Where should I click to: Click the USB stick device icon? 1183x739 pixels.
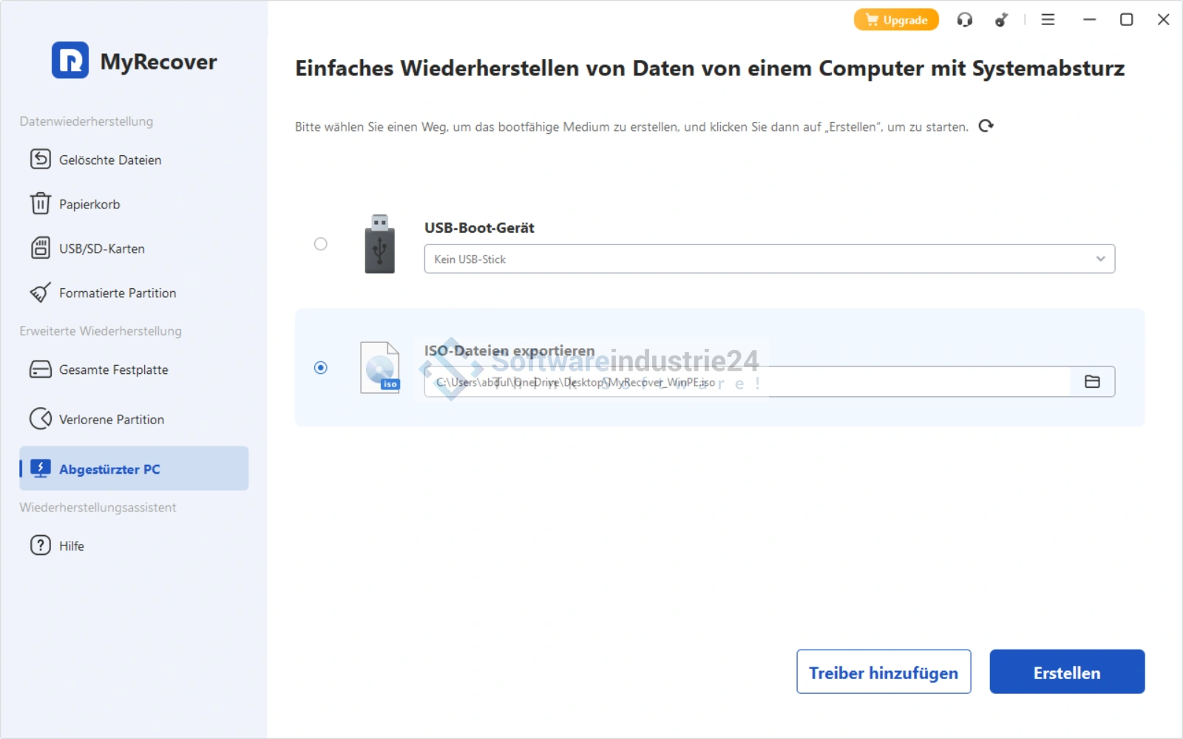[x=379, y=244]
